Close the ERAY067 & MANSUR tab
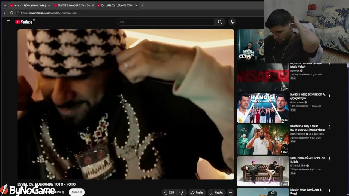 (93, 5)
